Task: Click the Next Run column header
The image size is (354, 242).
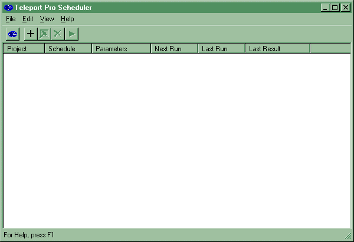Action: (x=174, y=49)
